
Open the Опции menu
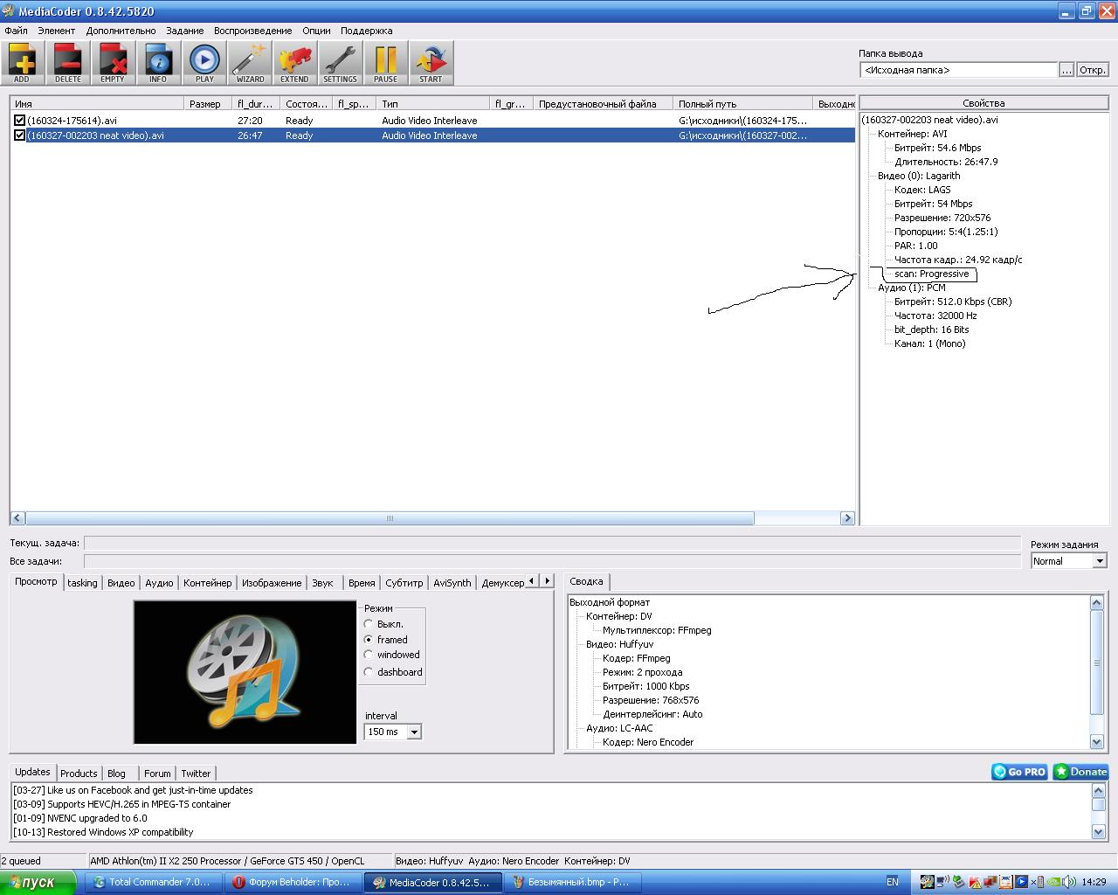tap(316, 31)
